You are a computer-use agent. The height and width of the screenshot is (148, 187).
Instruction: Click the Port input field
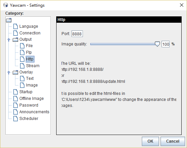point(77,34)
